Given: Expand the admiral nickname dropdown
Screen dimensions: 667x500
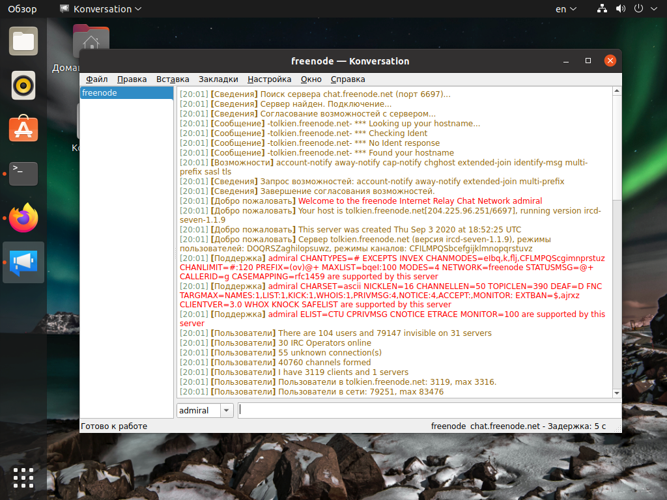Looking at the screenshot, I should point(227,410).
